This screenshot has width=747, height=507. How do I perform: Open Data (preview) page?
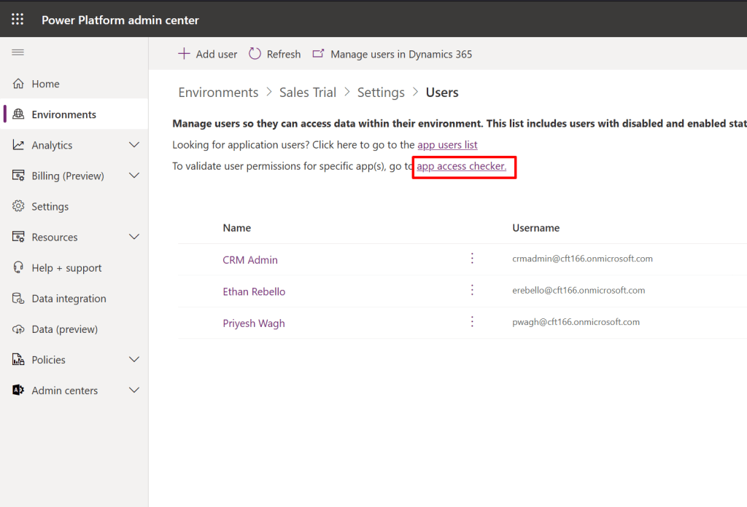pyautogui.click(x=74, y=329)
